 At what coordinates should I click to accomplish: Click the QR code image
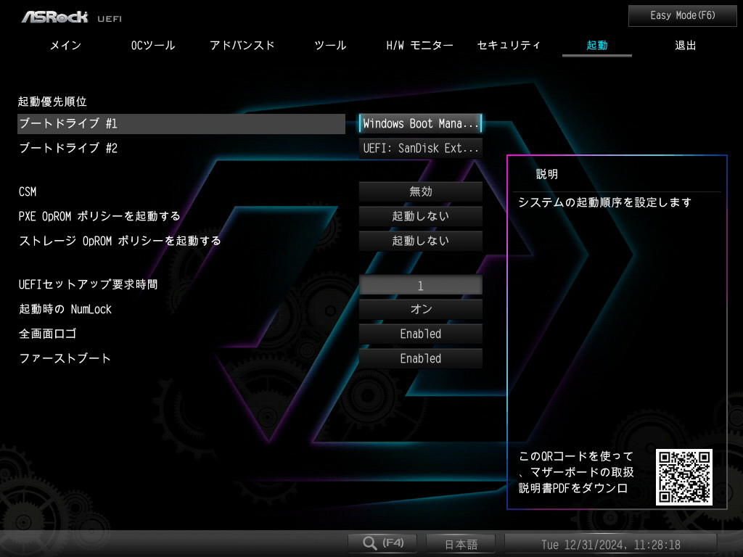(684, 477)
